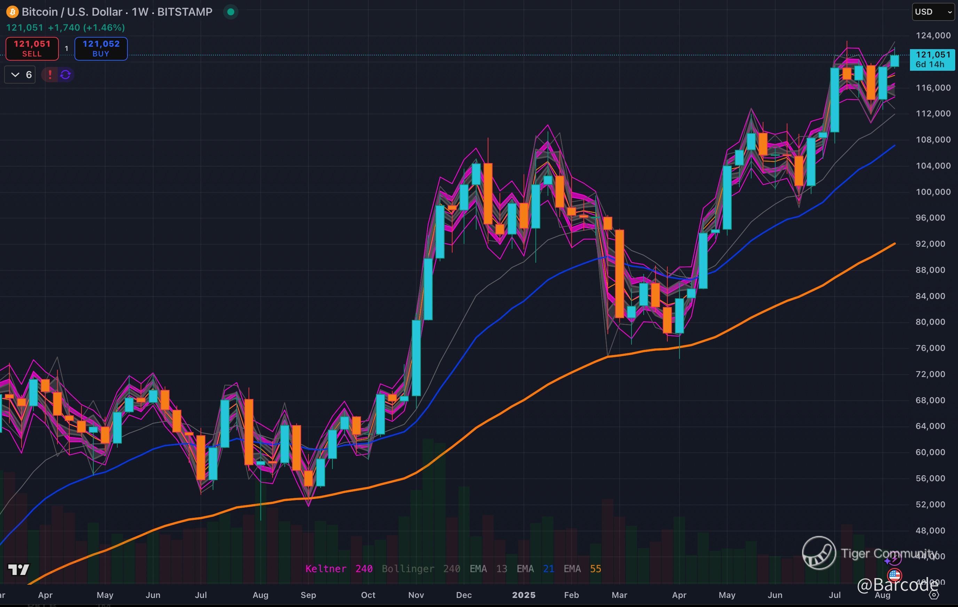This screenshot has height=607, width=958.
Task: Select the orange EMA 55 label
Action: click(x=582, y=569)
